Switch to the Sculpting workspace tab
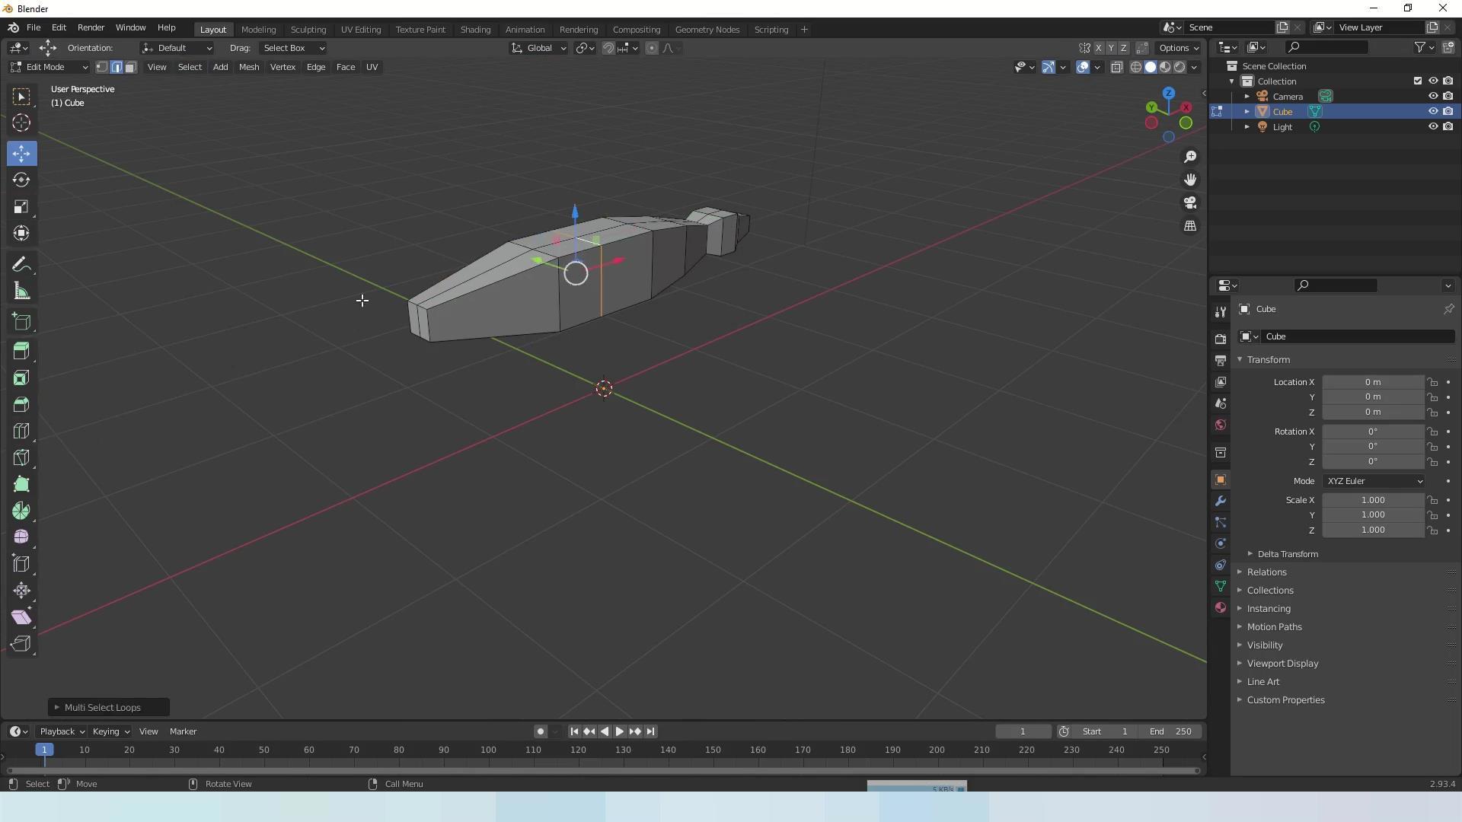The width and height of the screenshot is (1462, 822). tap(308, 30)
